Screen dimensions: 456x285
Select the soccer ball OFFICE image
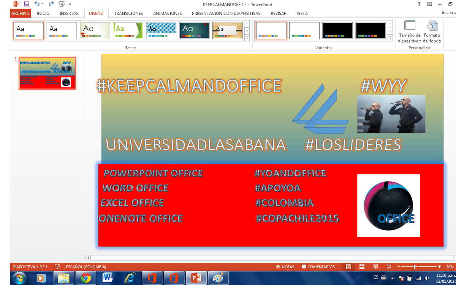pyautogui.click(x=388, y=206)
